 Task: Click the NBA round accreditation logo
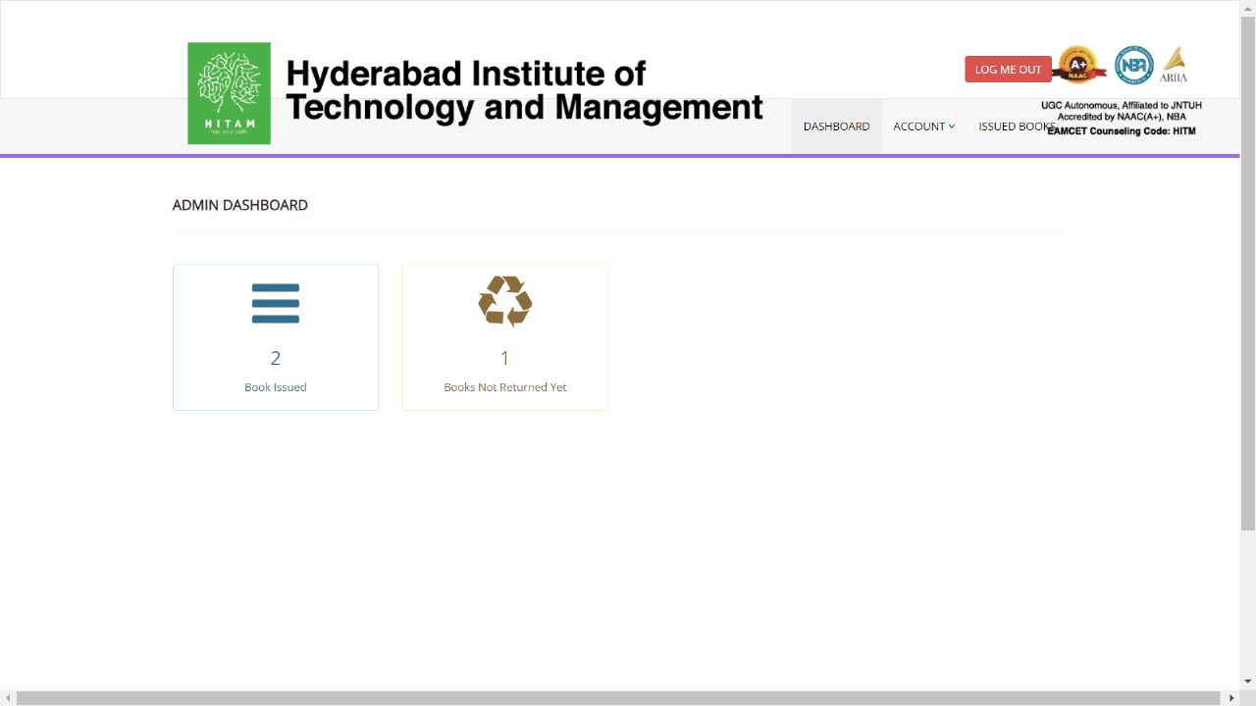point(1134,66)
